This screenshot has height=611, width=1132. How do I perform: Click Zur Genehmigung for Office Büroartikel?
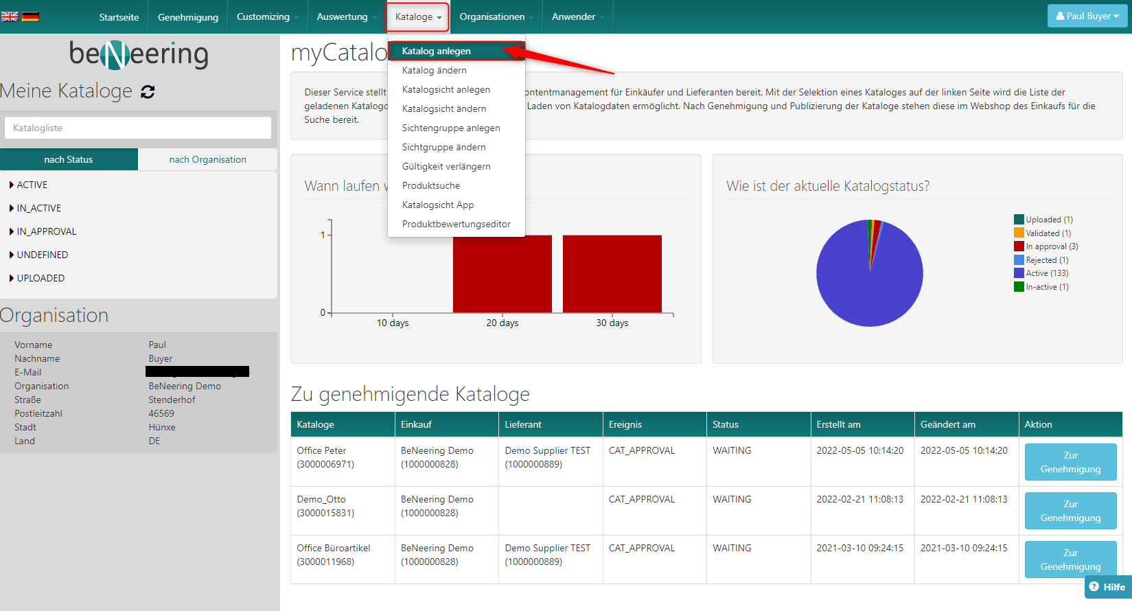[1070, 560]
